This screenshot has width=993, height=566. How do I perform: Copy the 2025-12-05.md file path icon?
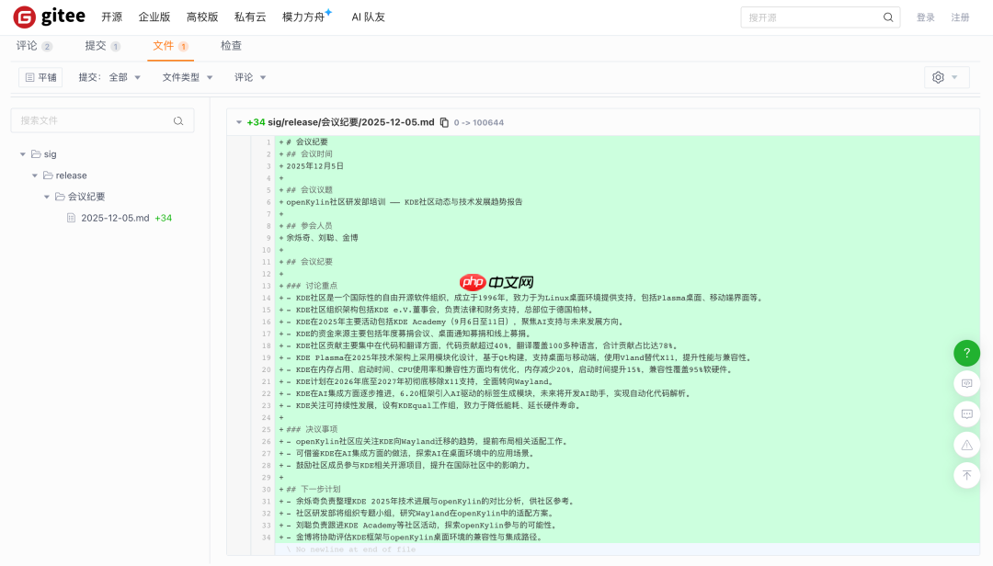click(443, 121)
